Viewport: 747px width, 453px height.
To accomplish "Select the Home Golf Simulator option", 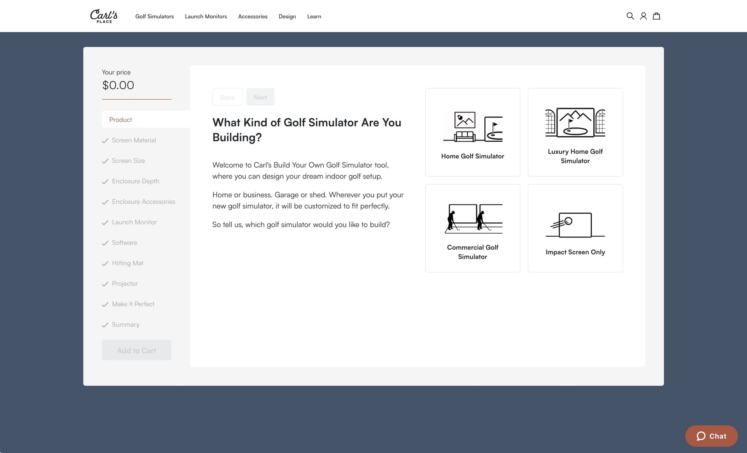I will tap(472, 132).
